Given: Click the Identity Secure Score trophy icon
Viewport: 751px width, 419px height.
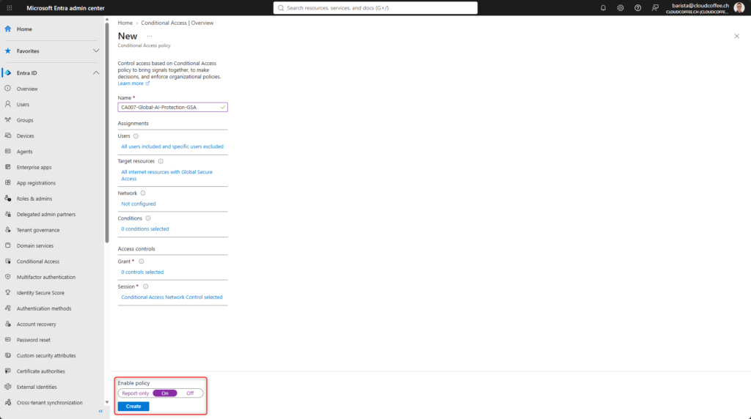Looking at the screenshot, I should (7, 292).
